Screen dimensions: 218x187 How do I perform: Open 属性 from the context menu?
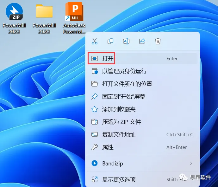coord(142,147)
